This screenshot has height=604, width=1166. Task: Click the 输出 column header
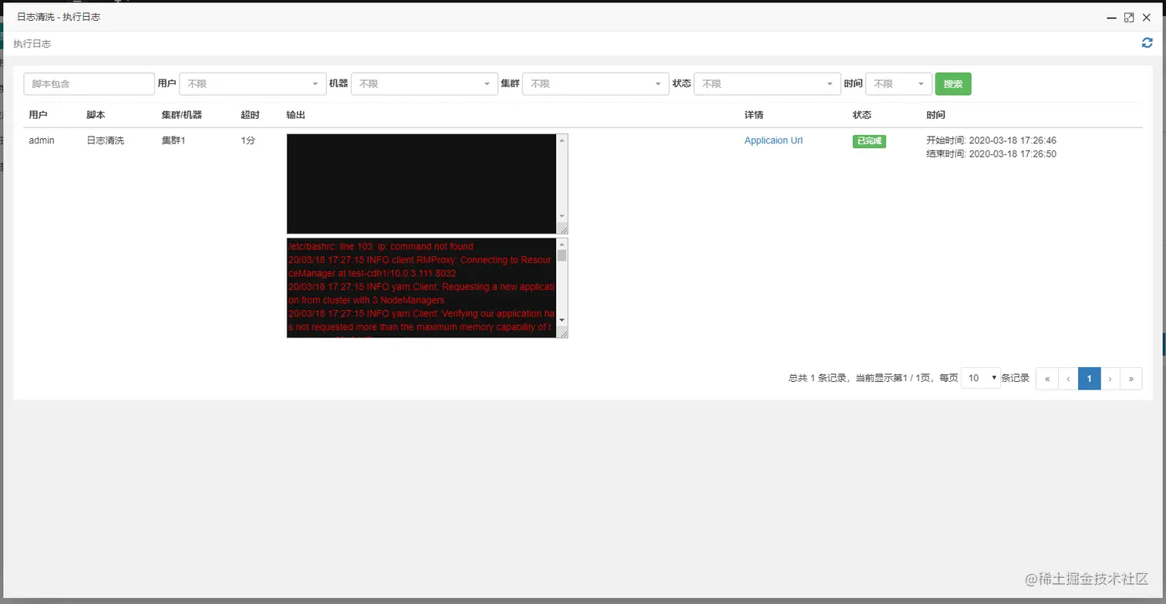click(295, 115)
